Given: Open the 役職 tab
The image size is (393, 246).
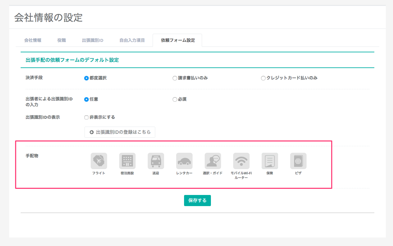Looking at the screenshot, I should click(62, 41).
